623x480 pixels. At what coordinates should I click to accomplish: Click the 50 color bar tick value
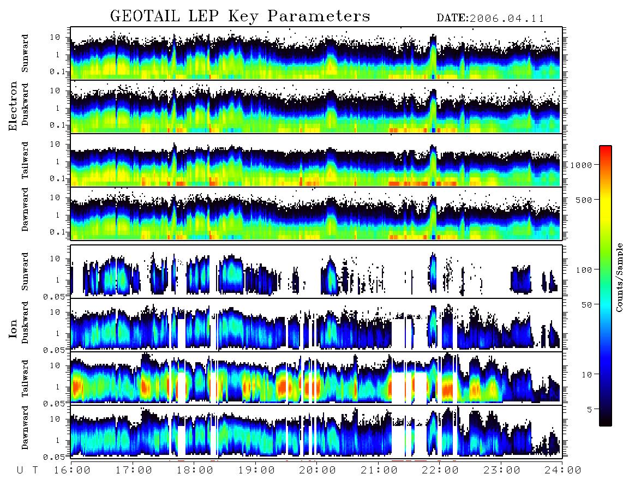(586, 305)
